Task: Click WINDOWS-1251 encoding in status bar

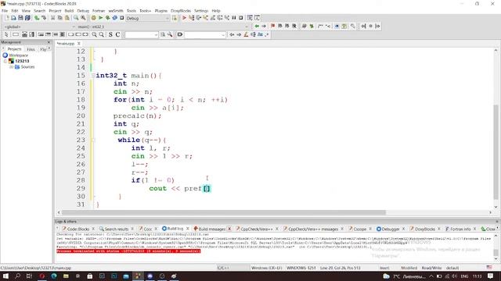Action: [301, 268]
